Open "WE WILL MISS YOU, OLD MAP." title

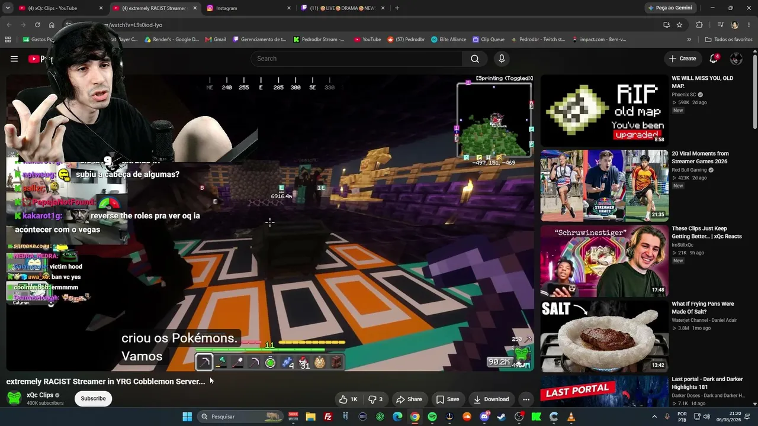coord(702,82)
